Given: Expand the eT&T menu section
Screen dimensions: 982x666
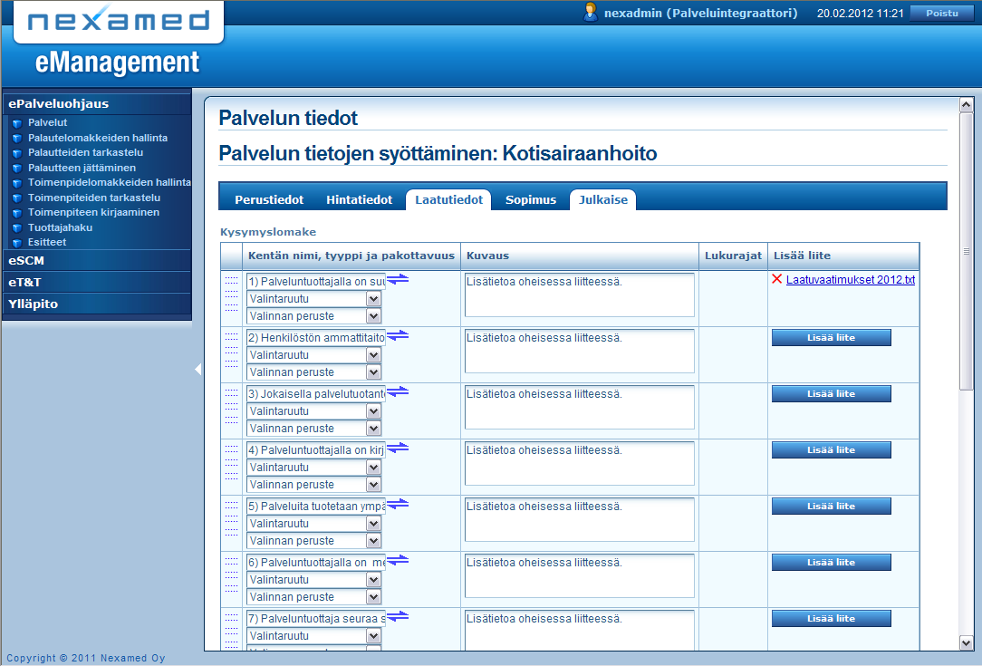Looking at the screenshot, I should [97, 282].
